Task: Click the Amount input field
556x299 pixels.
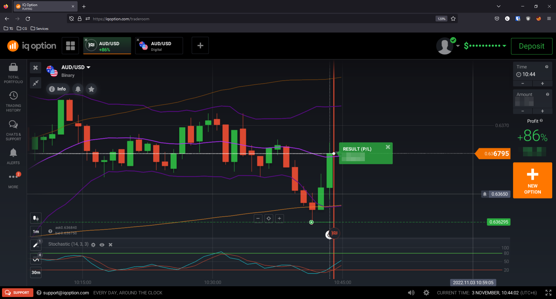Action: pos(533,99)
